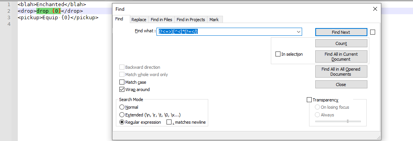Click the Find dialog resize grip
The image size is (413, 141).
tap(378, 138)
